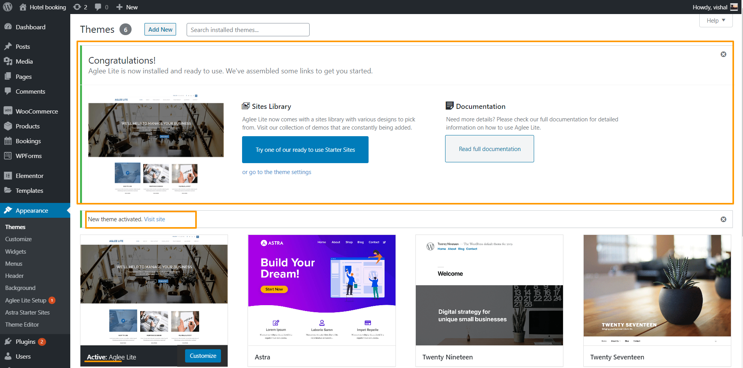Select the Appearance menu
Image resolution: width=743 pixels, height=368 pixels.
[x=35, y=210]
